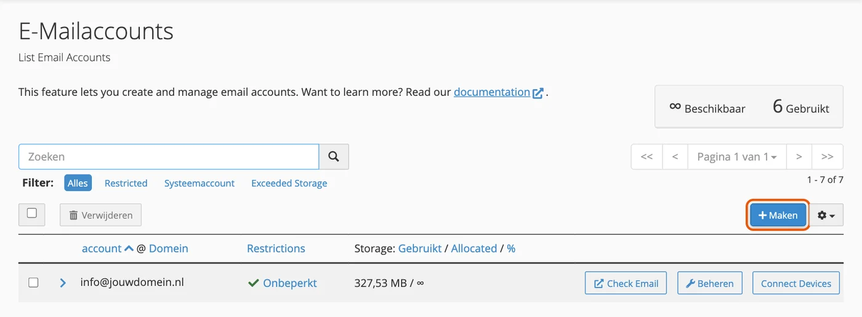Select the Alles filter
The height and width of the screenshot is (317, 862).
click(78, 183)
